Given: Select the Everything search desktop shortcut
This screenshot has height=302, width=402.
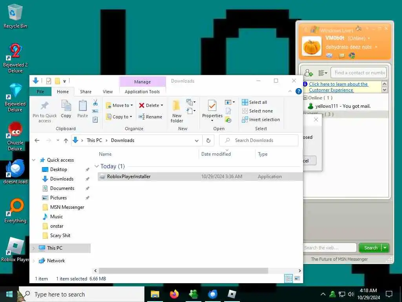Looking at the screenshot, I should click(15, 211).
